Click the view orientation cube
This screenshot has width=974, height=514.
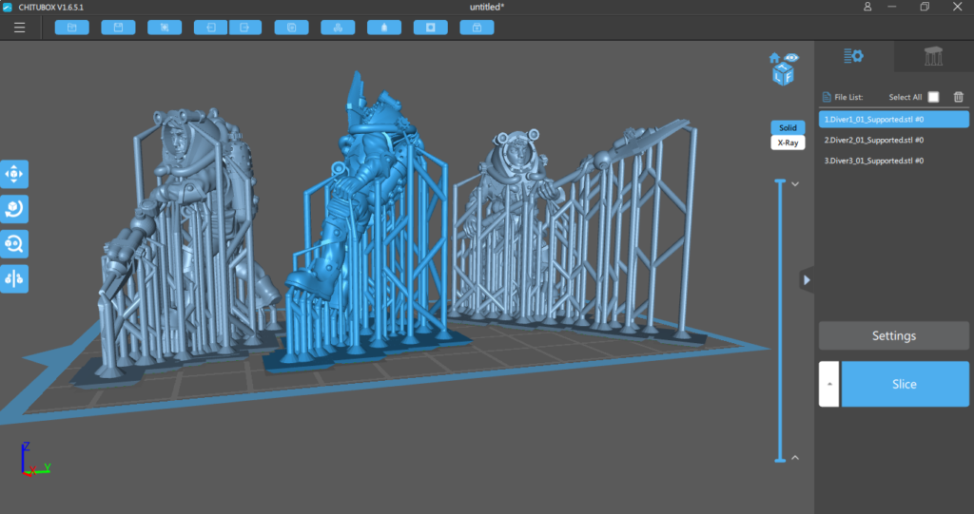pos(783,74)
